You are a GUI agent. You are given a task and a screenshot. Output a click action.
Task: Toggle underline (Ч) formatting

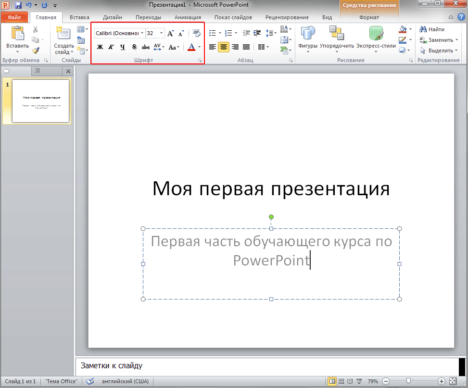click(122, 47)
